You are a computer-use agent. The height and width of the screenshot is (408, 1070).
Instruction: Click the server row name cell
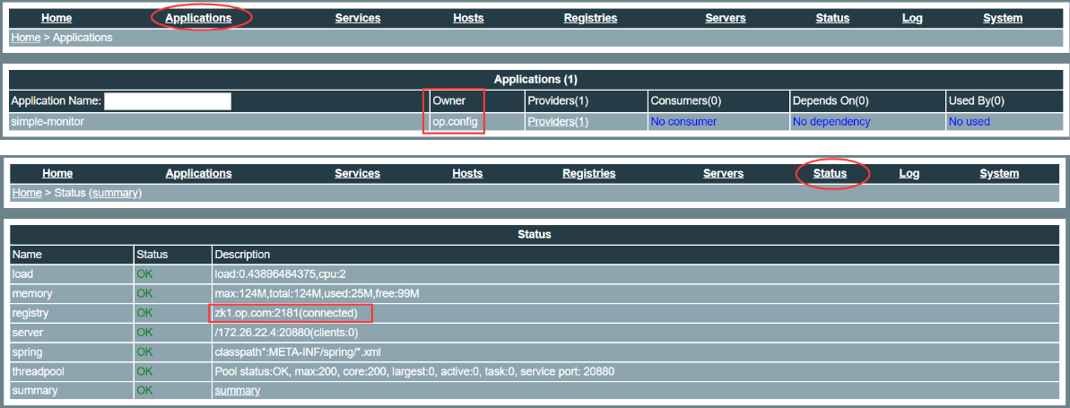point(72,333)
